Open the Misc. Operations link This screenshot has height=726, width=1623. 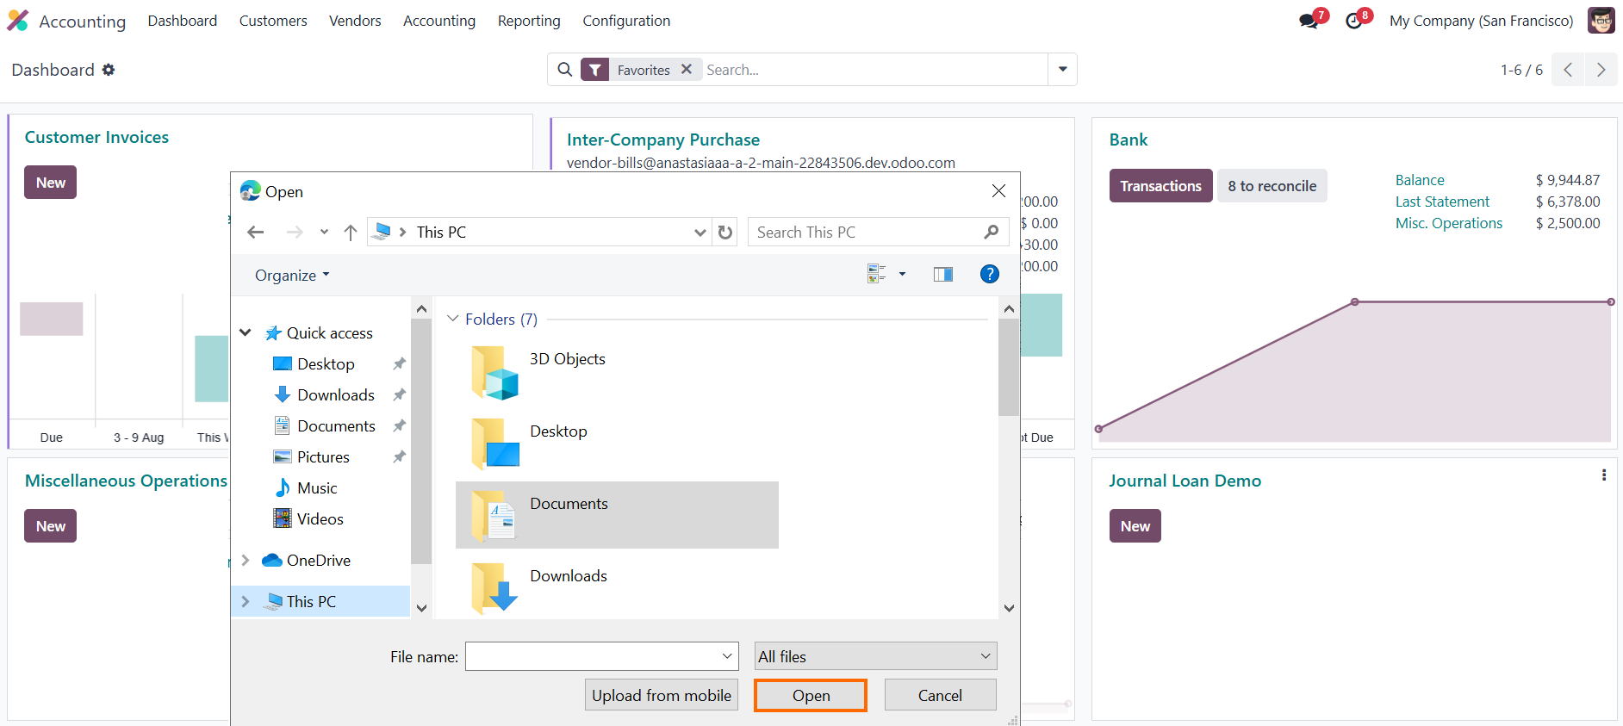pyautogui.click(x=1449, y=223)
